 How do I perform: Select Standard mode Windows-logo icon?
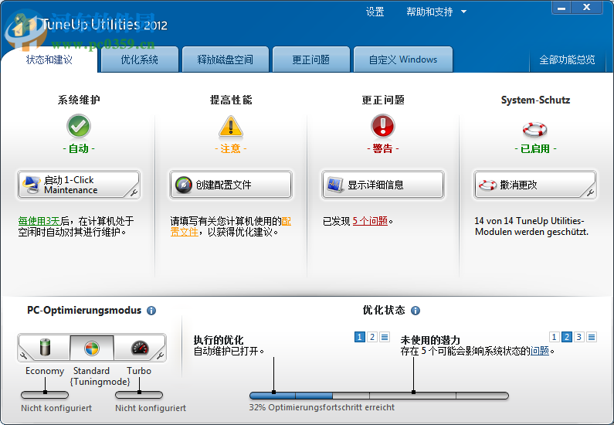(92, 348)
